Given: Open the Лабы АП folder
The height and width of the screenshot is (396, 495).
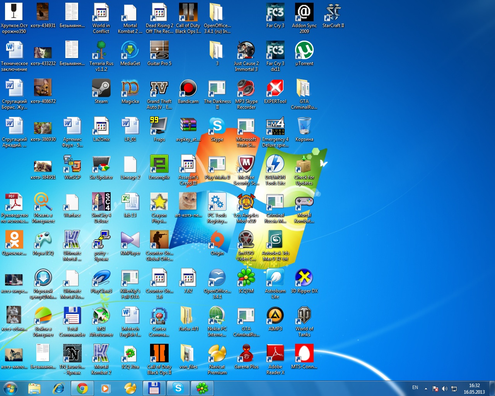Looking at the screenshot, I should coord(188,319).
